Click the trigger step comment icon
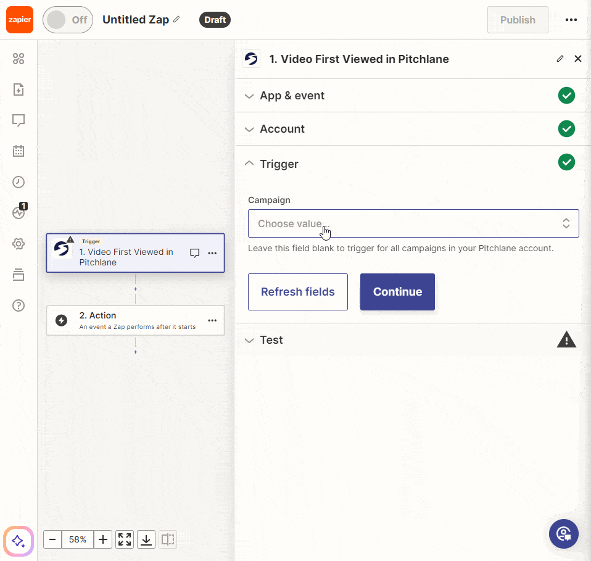Viewport: 591px width, 561px height. [194, 253]
